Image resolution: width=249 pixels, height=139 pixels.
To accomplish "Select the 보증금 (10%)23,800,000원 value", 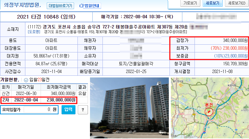I will (231, 56).
